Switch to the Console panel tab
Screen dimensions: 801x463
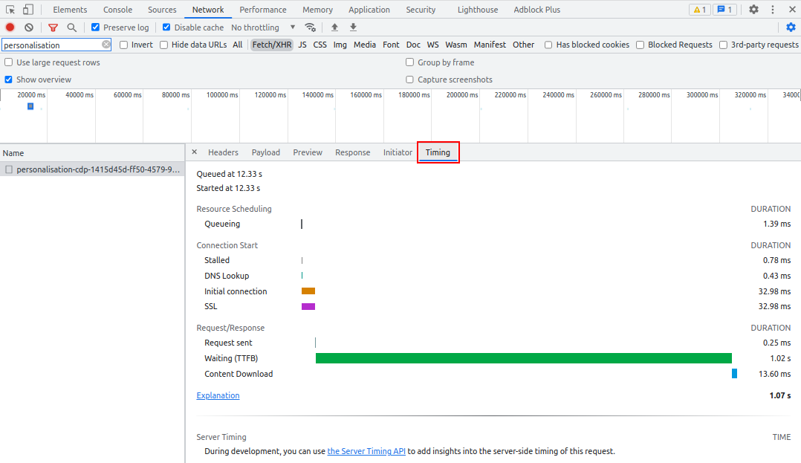117,10
